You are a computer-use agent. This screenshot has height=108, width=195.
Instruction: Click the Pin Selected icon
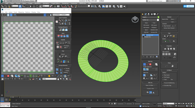(x=58, y=62)
